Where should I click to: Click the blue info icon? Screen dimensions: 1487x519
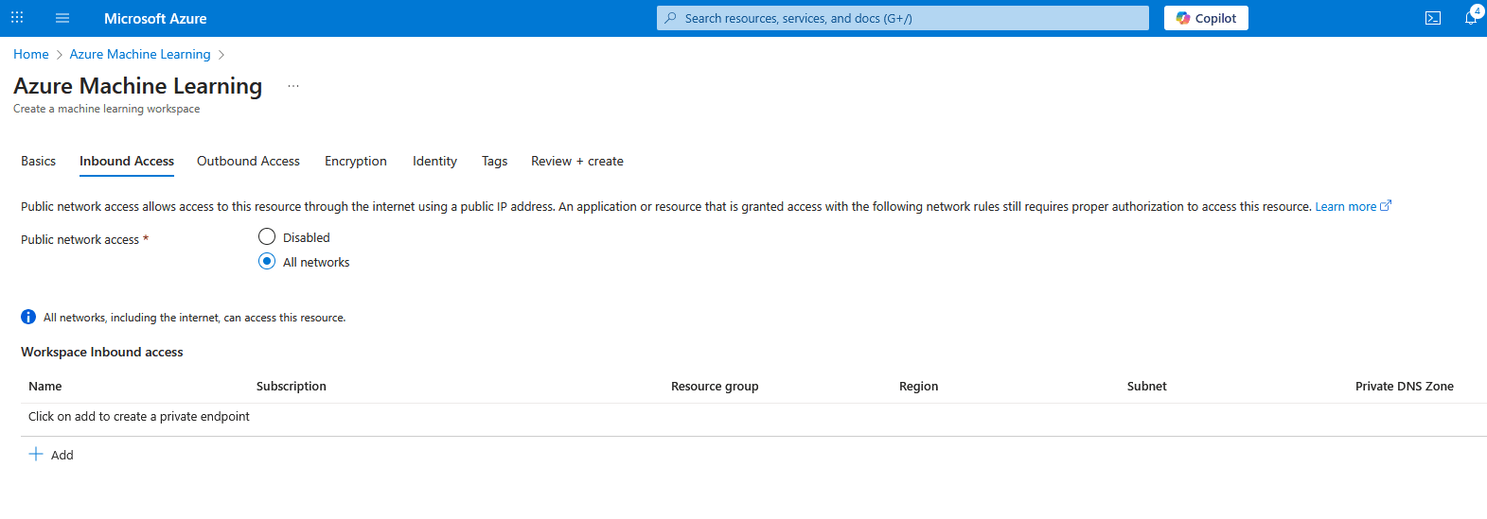28,317
